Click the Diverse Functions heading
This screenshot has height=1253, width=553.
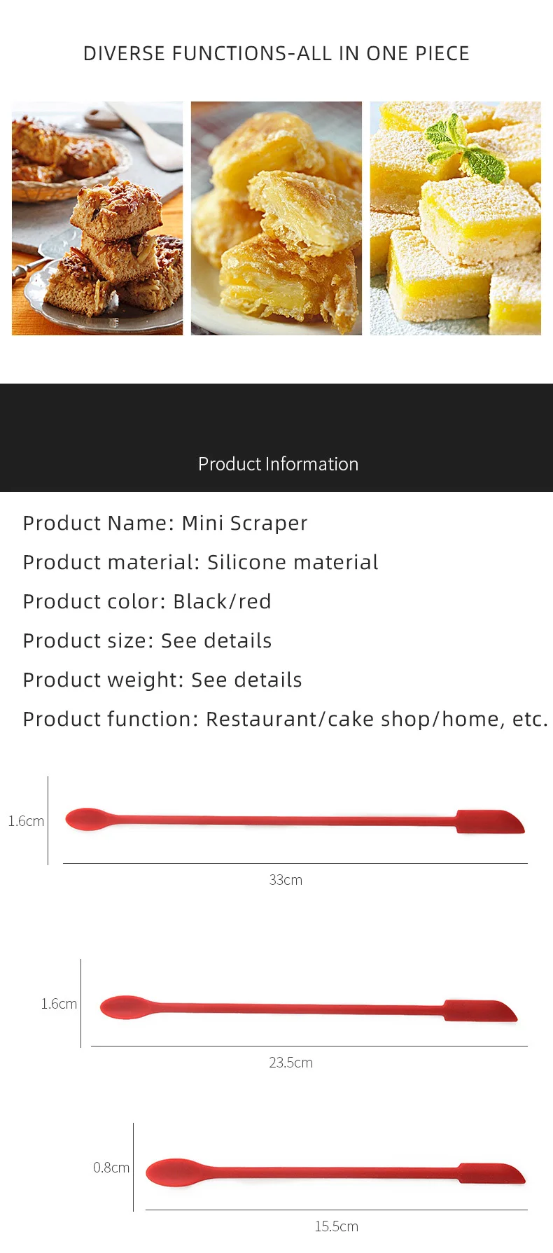point(276,54)
